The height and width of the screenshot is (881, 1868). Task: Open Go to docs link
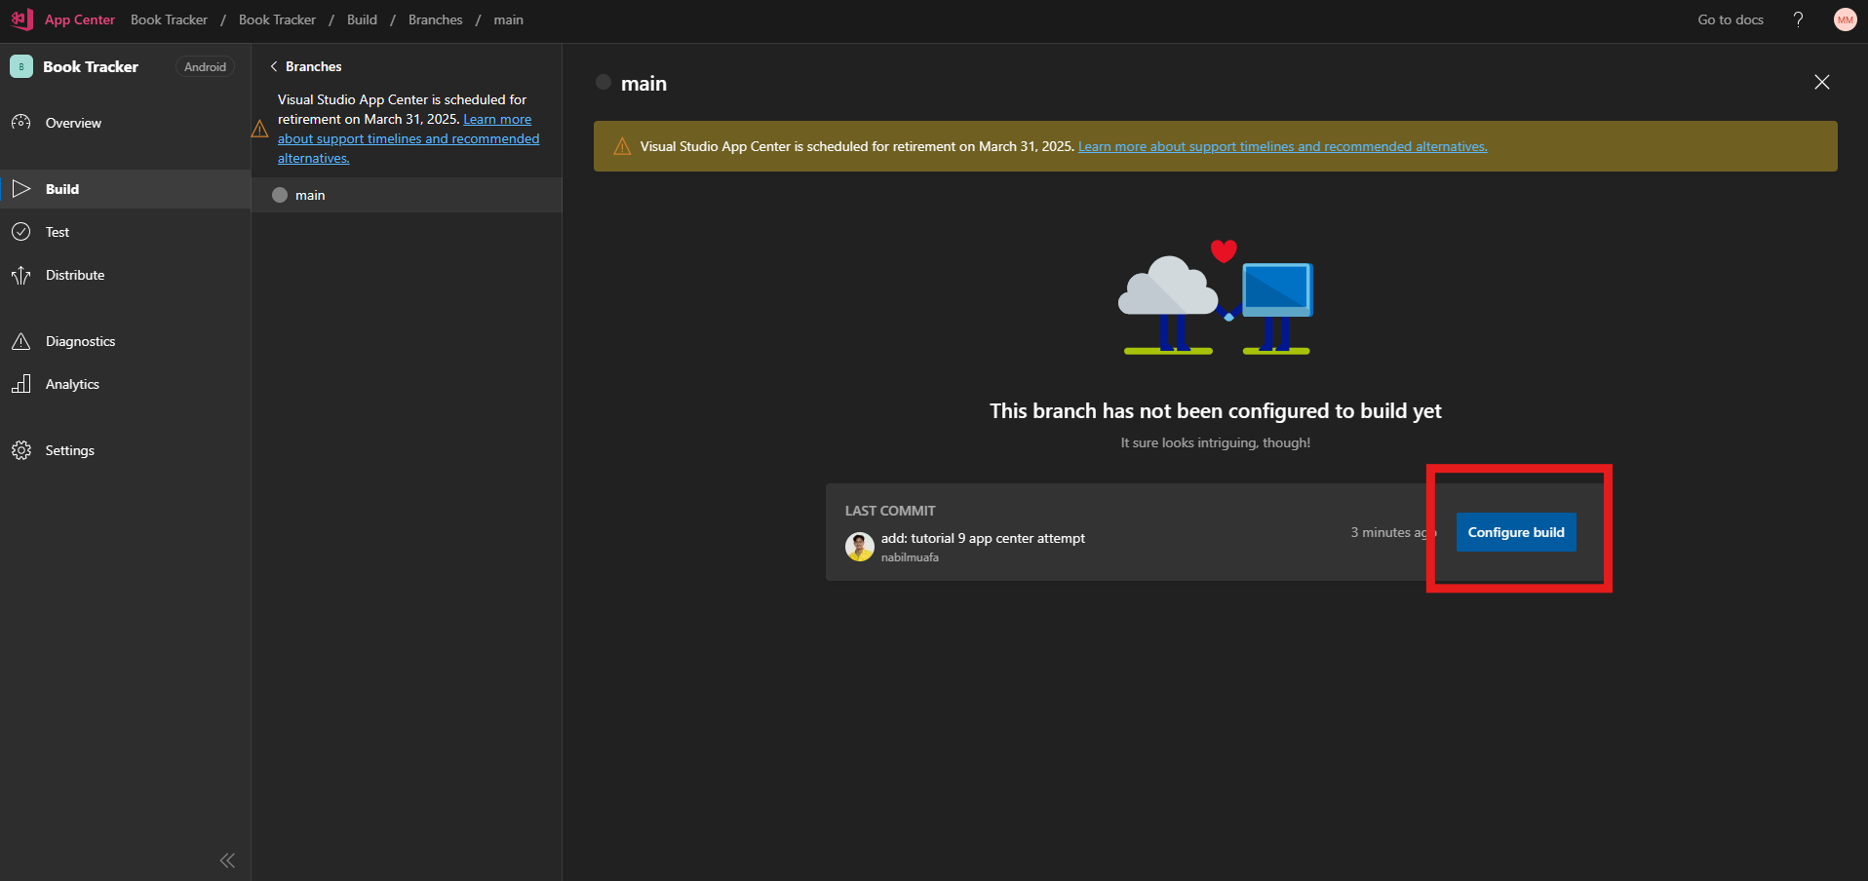coord(1731,19)
